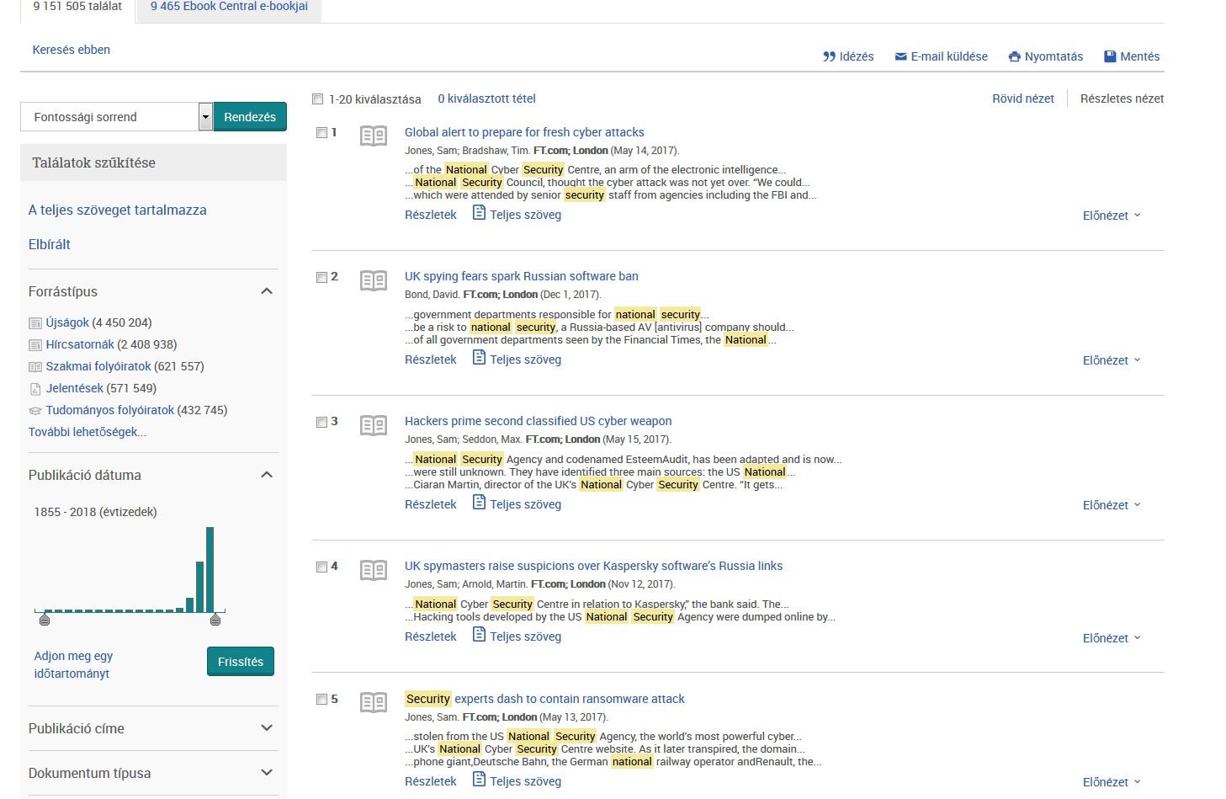
Task: Expand Előnézet for UK spymasters result
Action: coord(1112,638)
